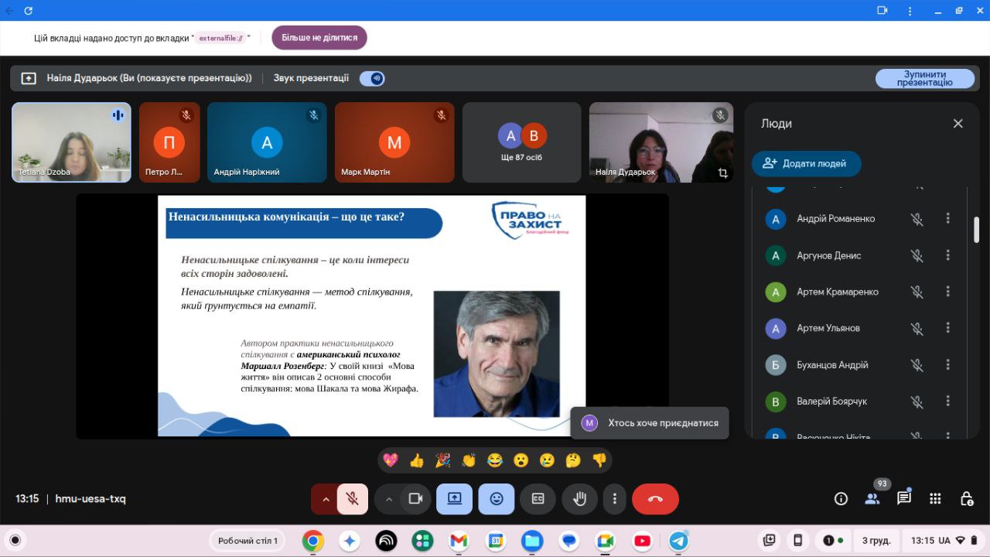Screen dimensions: 990x557
Task: Open meeting details info icon
Action: [841, 499]
